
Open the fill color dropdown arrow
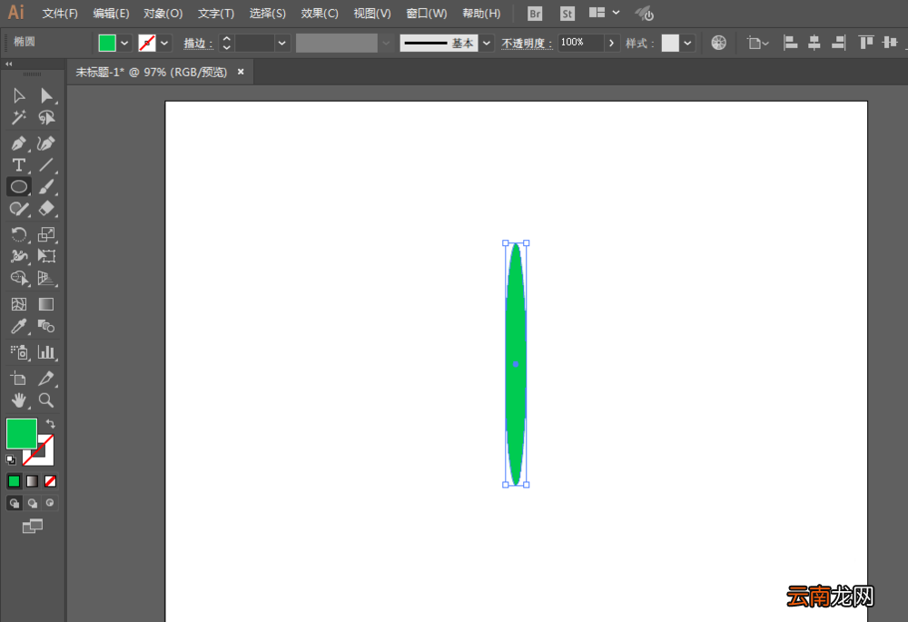124,43
